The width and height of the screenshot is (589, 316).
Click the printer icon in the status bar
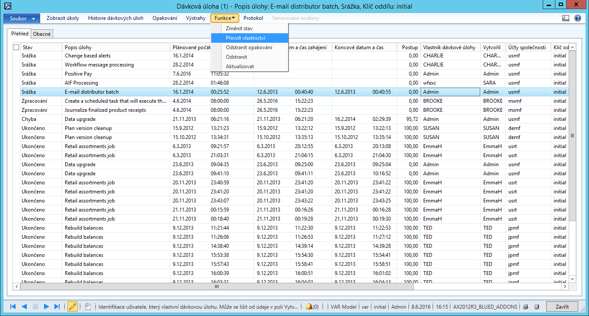coord(525,307)
